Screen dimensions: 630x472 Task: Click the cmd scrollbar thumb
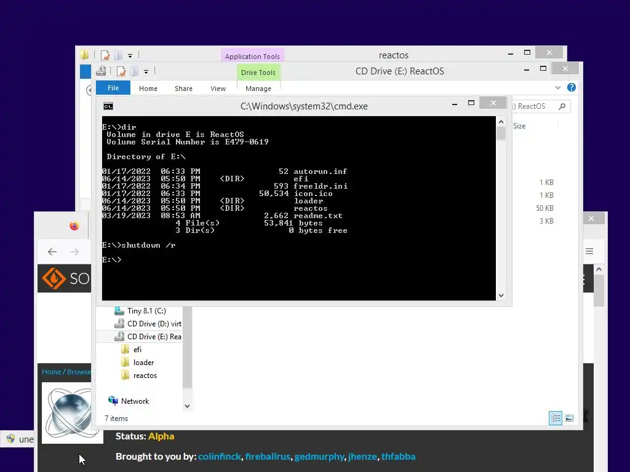[501, 133]
